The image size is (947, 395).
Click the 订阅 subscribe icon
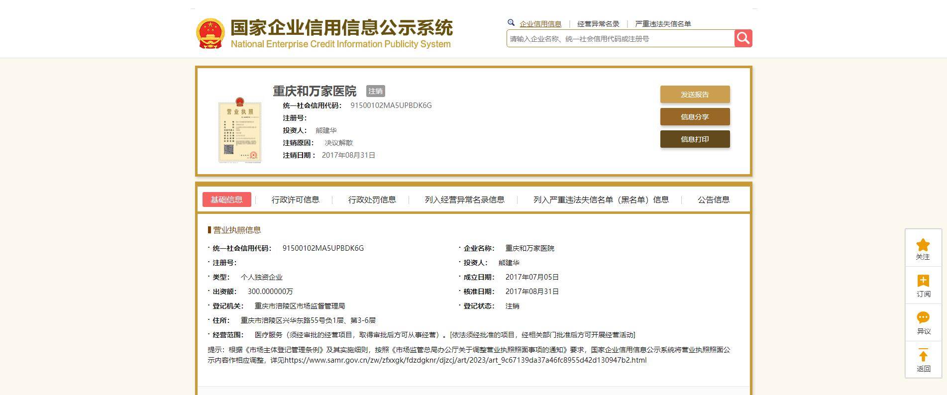923,281
